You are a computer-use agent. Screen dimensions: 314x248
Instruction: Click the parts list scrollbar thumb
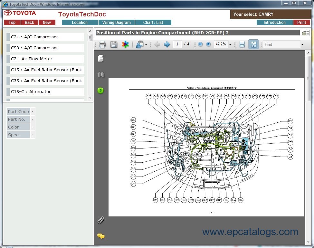click(90, 37)
